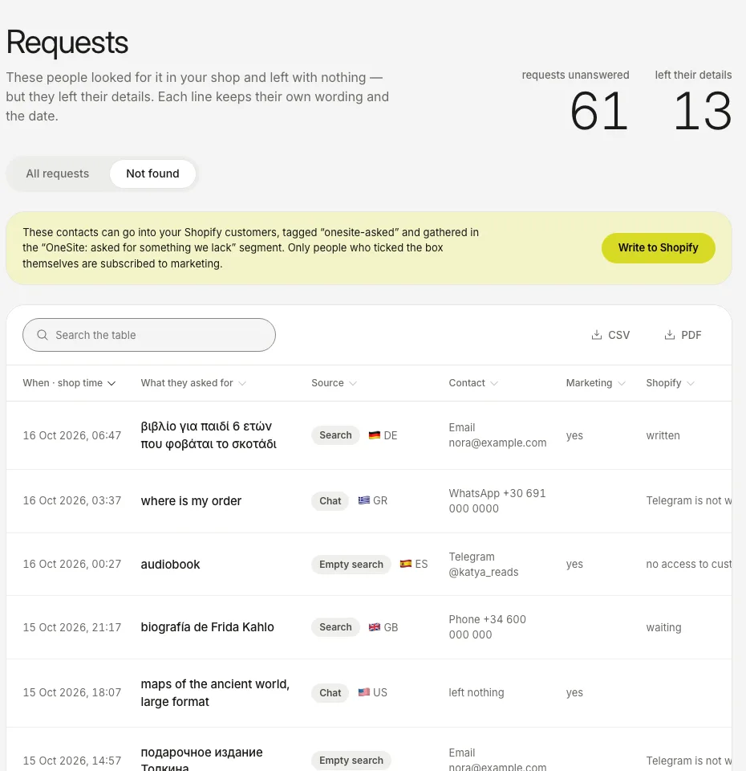
Task: Click marketing 'yes' in the first row
Action: coord(574,435)
